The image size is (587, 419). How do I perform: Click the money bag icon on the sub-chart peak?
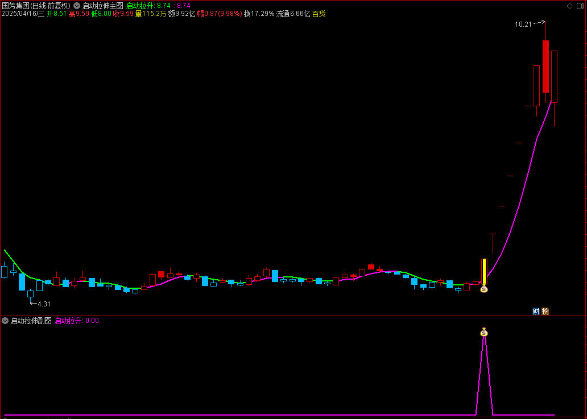point(484,331)
